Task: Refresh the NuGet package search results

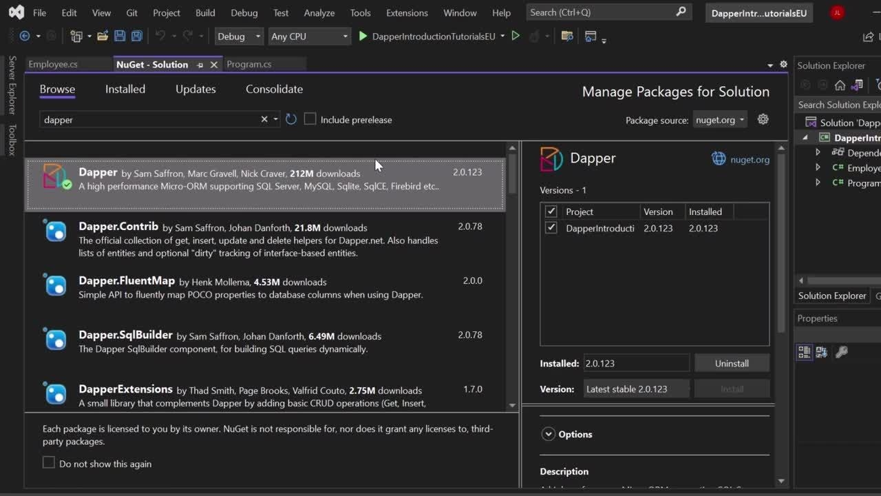Action: point(291,119)
